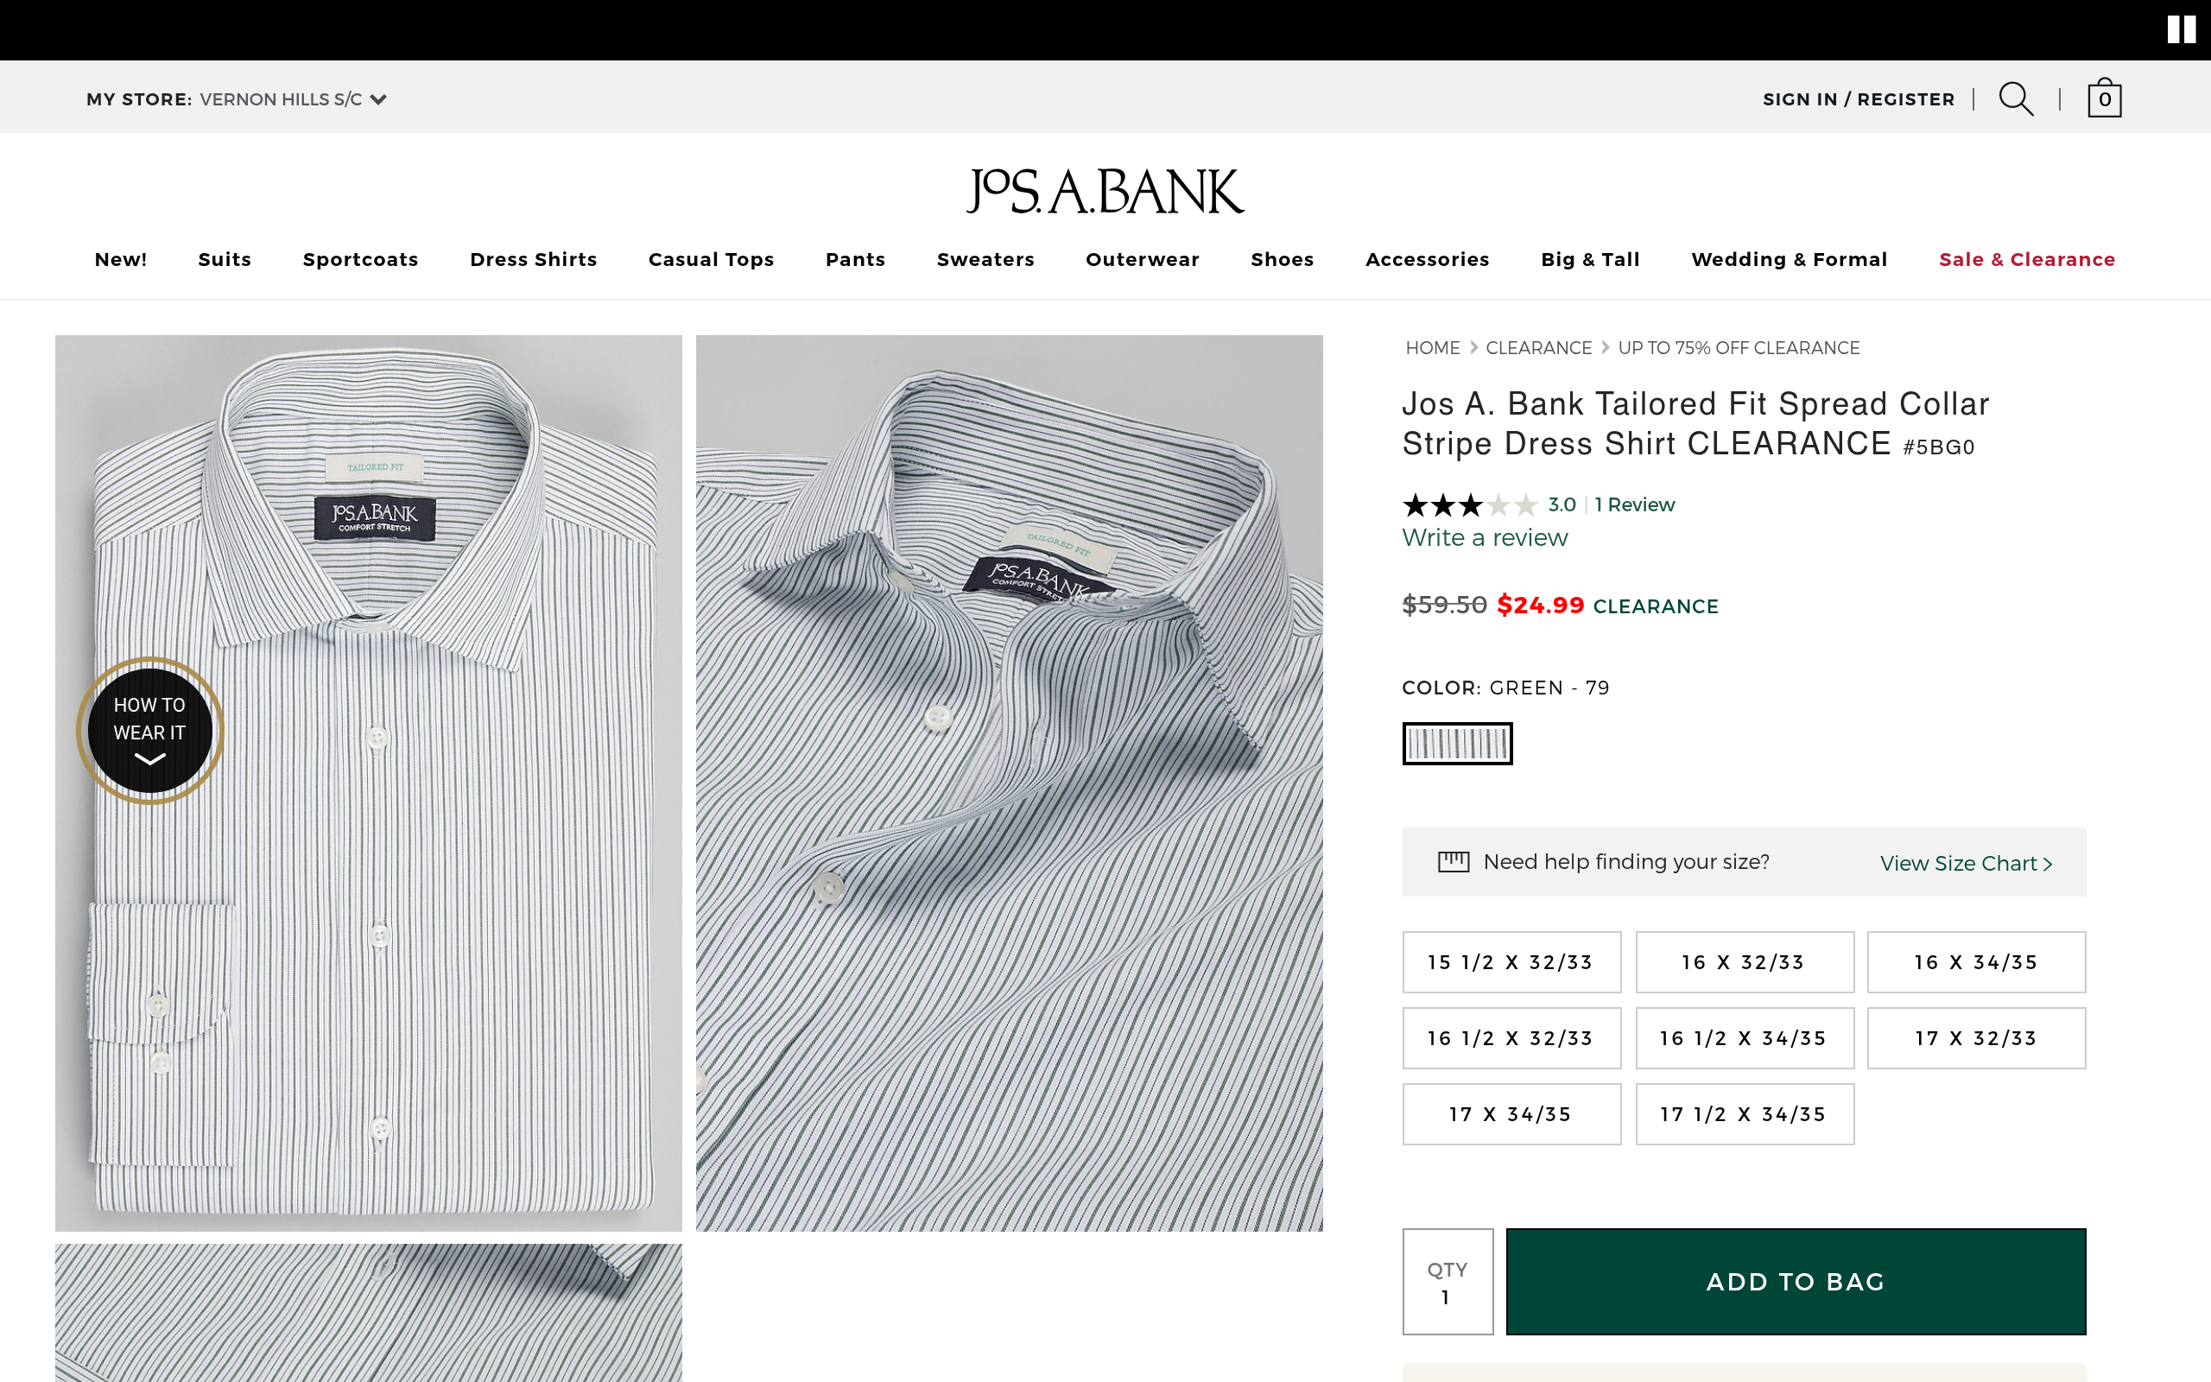Choose size 16 X 34/35

coord(1976,962)
